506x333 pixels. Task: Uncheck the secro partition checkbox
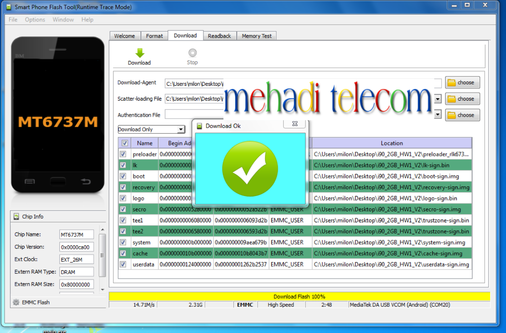(123, 209)
